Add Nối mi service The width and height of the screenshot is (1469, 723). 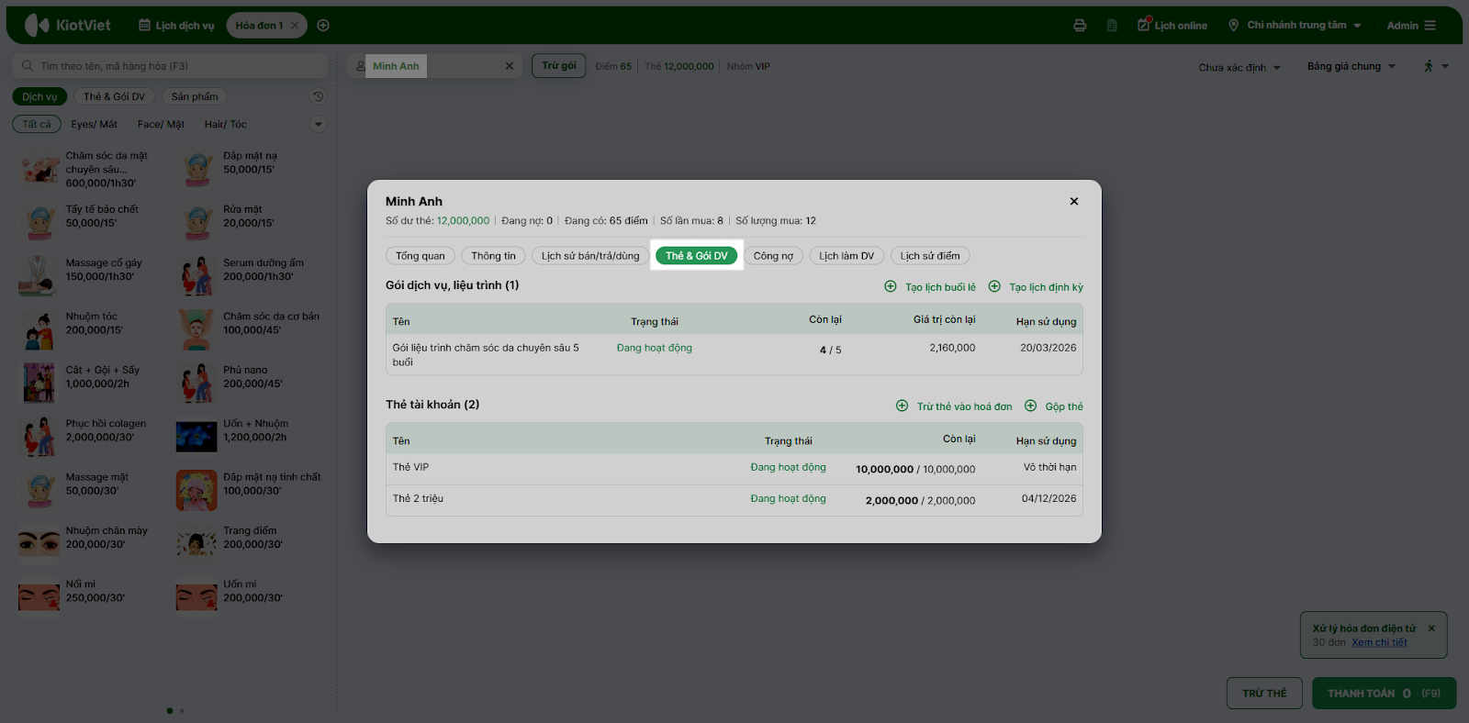coord(87,597)
